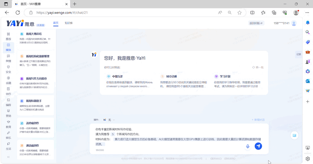This screenshot has width=313, height=164.
Task: Open the browser Collections button
Action: click(x=274, y=13)
